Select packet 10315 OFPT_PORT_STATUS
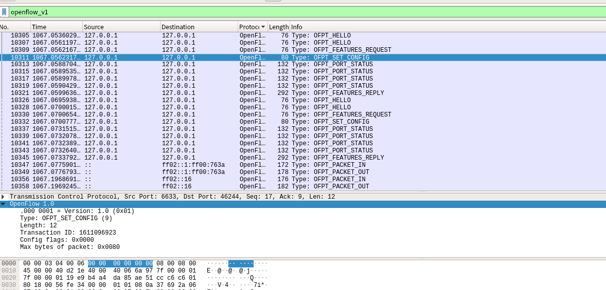Viewport: 606px width, 290px height. click(303, 71)
